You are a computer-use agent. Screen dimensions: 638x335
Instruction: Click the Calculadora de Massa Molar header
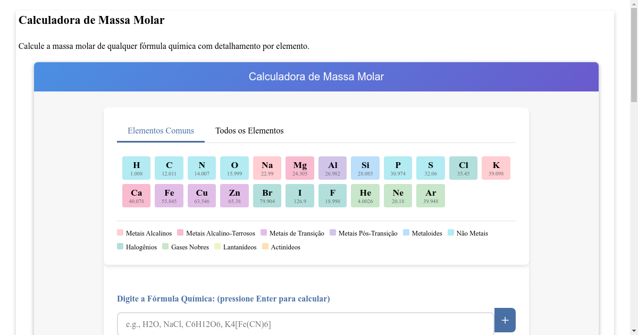click(x=316, y=77)
